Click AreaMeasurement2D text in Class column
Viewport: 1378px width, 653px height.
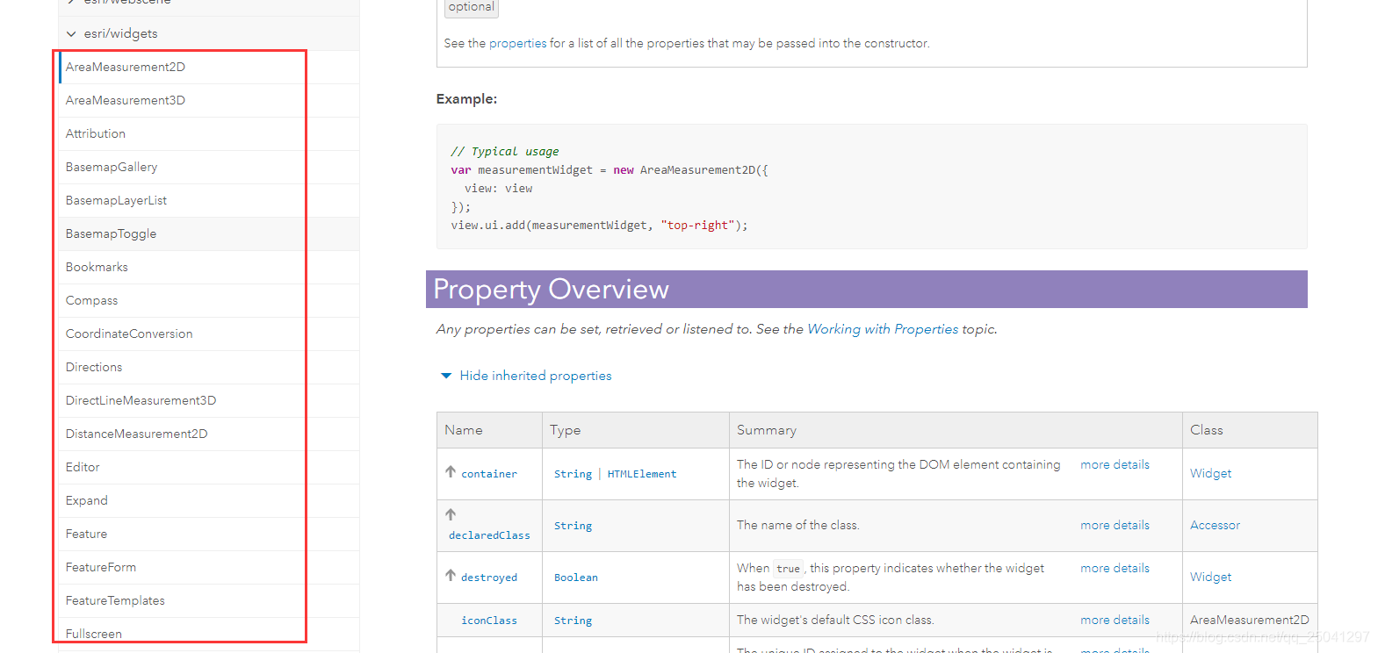[1249, 621]
